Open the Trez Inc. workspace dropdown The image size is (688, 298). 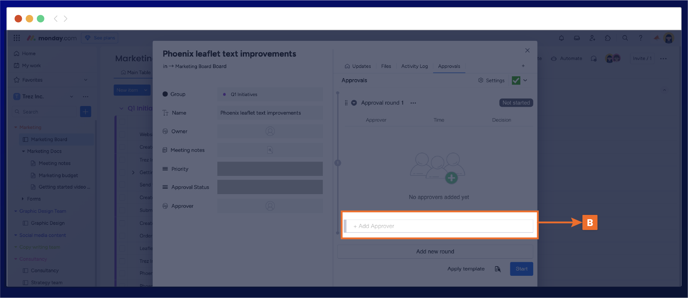pos(72,97)
